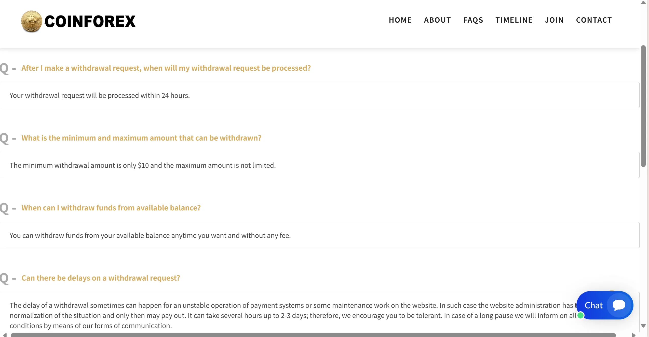
Task: Navigate to TIMELINE section
Action: click(x=514, y=20)
